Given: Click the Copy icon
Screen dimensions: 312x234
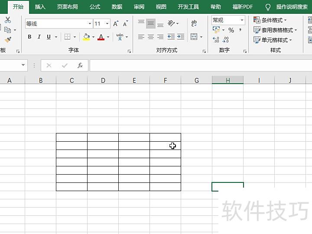Looking at the screenshot, I should [7, 30].
